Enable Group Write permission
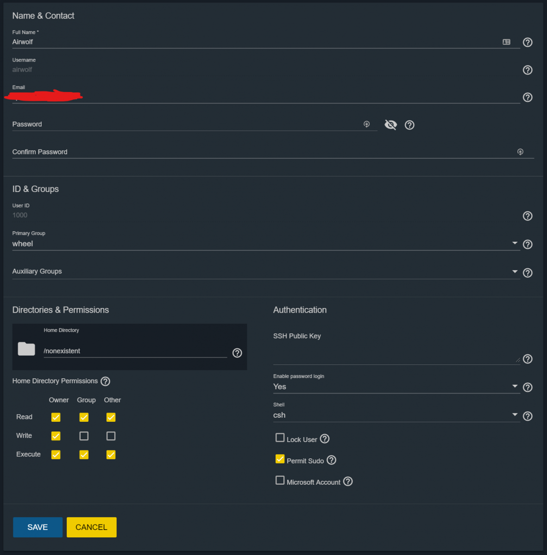The height and width of the screenshot is (555, 547). [x=84, y=436]
